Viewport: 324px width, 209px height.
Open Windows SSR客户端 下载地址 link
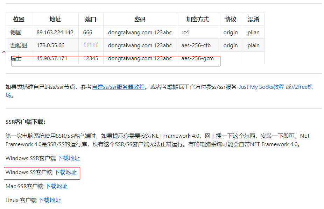coord(69,158)
